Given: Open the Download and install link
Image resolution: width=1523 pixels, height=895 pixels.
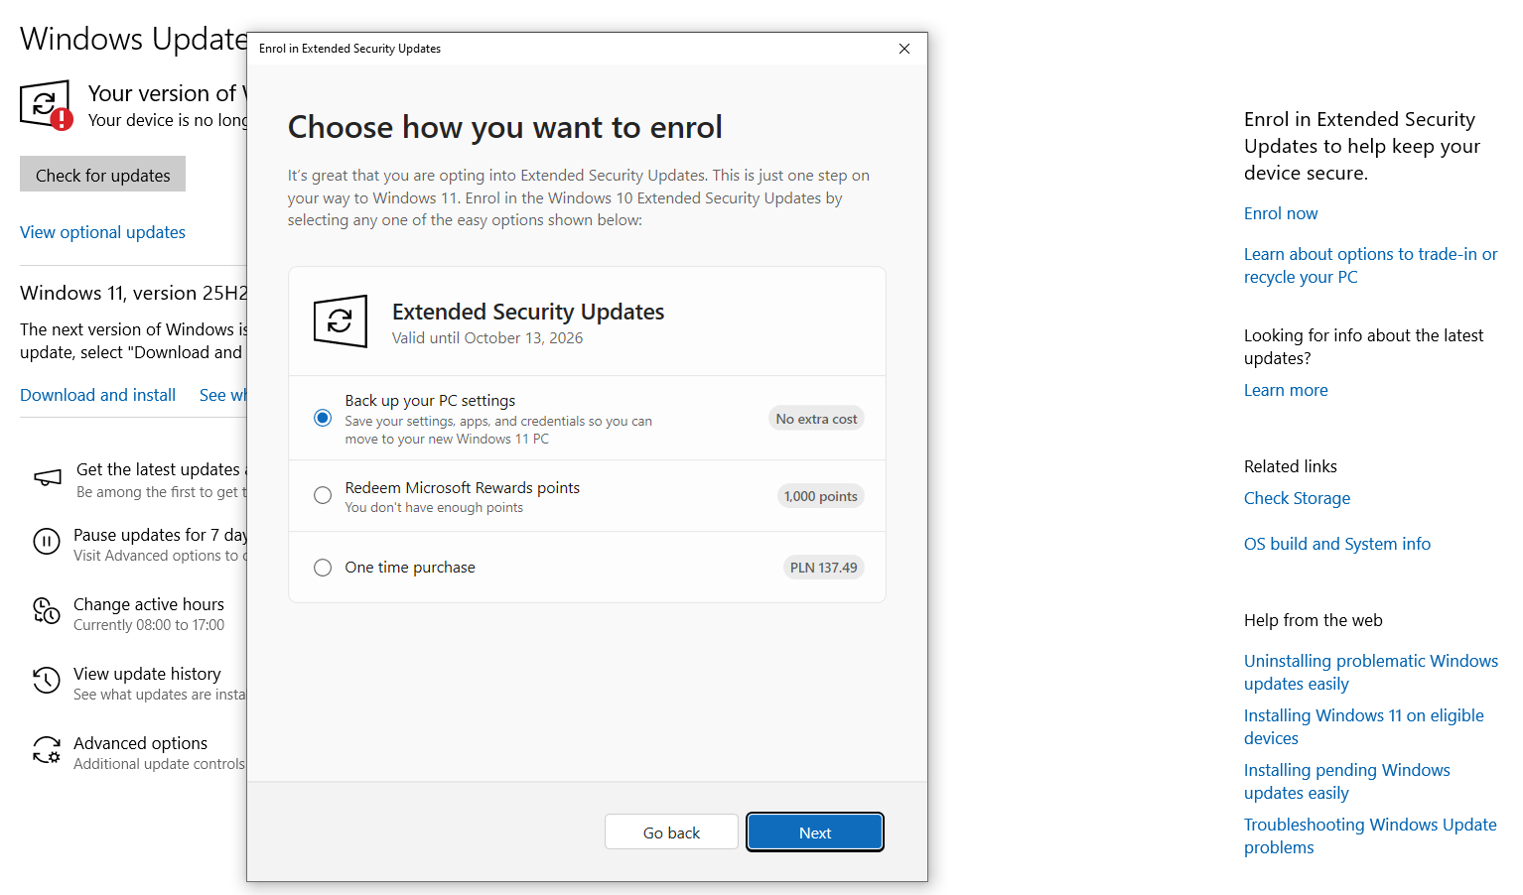Looking at the screenshot, I should [x=97, y=394].
